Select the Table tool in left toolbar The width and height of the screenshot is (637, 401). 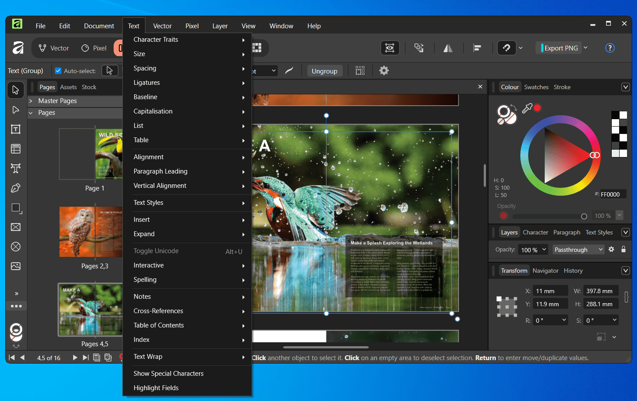(x=16, y=149)
